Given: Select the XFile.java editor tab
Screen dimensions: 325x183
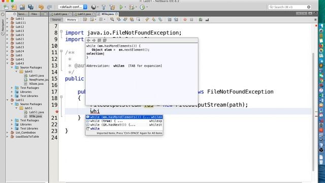Looking at the screenshot, I should [108, 14].
